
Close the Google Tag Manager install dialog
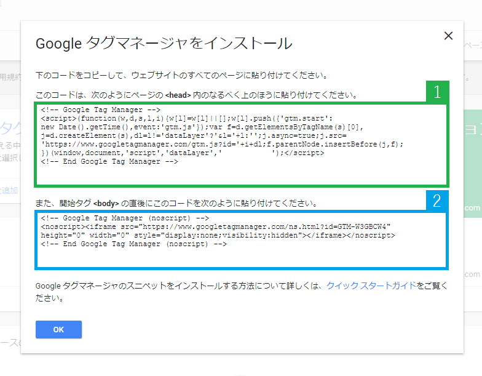pyautogui.click(x=448, y=36)
